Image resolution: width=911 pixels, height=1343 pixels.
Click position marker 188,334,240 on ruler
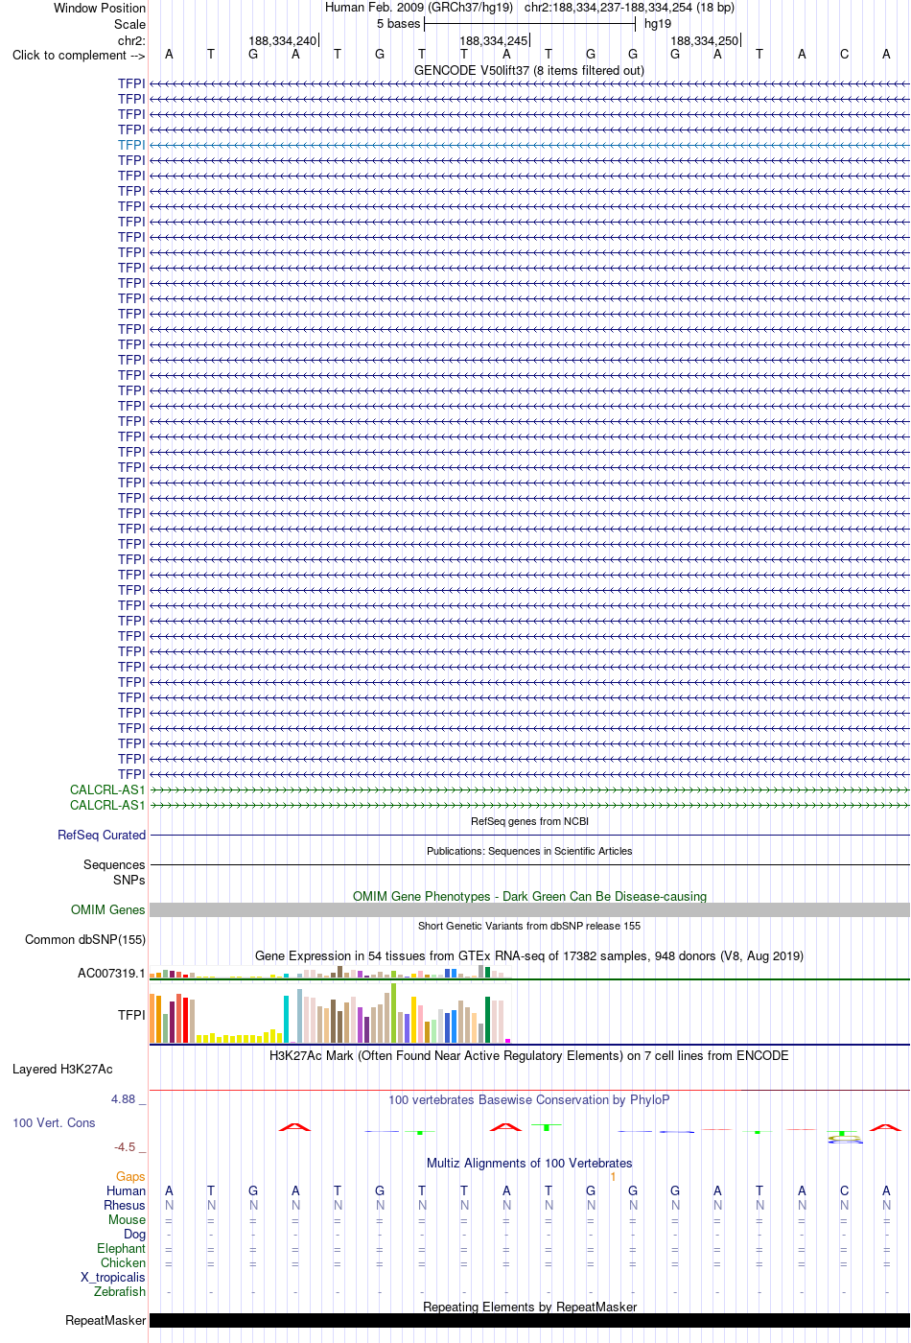[283, 40]
